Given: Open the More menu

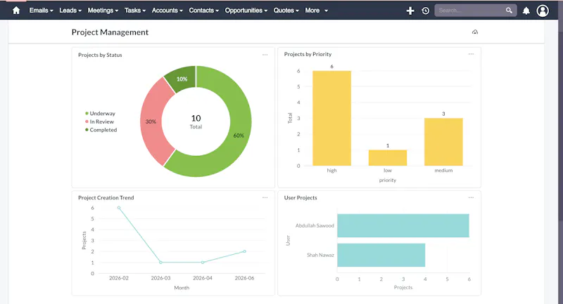Looking at the screenshot, I should [x=316, y=11].
